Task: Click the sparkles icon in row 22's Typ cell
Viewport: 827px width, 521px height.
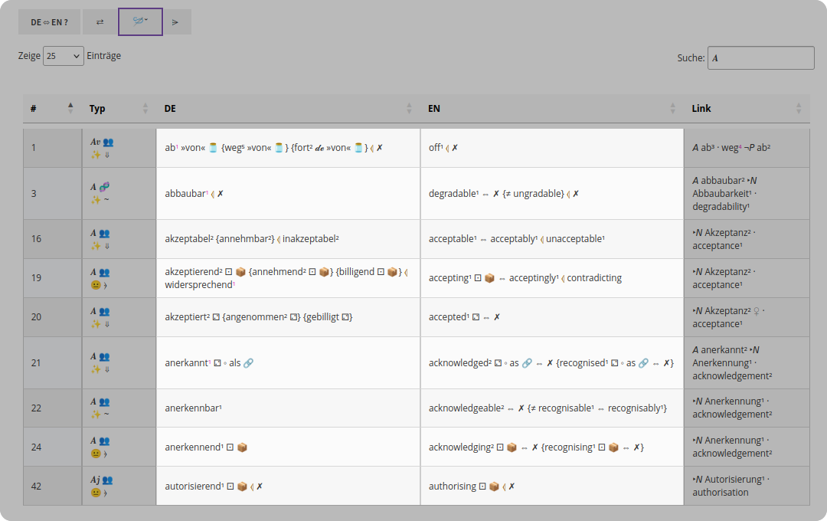Action: click(96, 415)
